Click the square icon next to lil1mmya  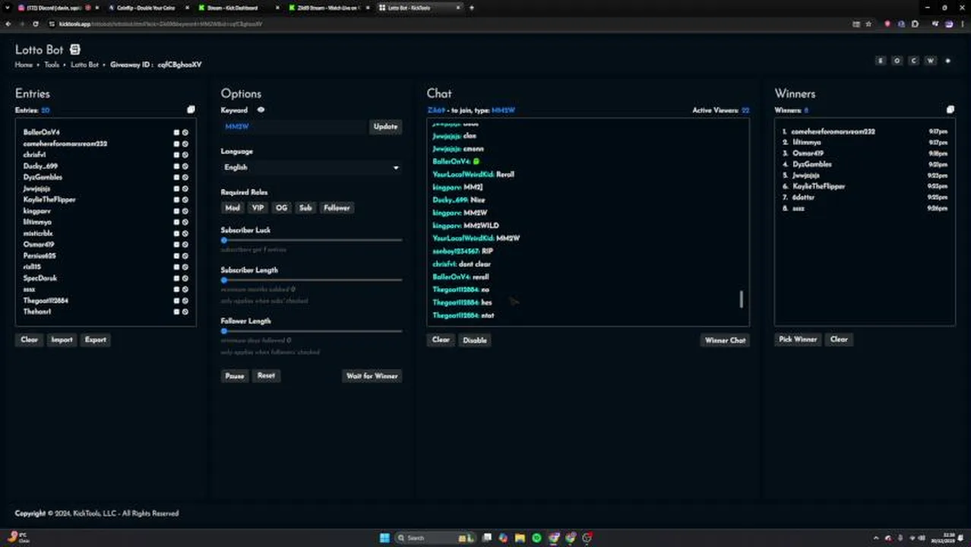tap(176, 222)
